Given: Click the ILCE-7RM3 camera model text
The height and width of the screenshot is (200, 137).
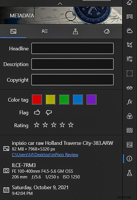Looking at the screenshot, I should pyautogui.click(x=24, y=165).
